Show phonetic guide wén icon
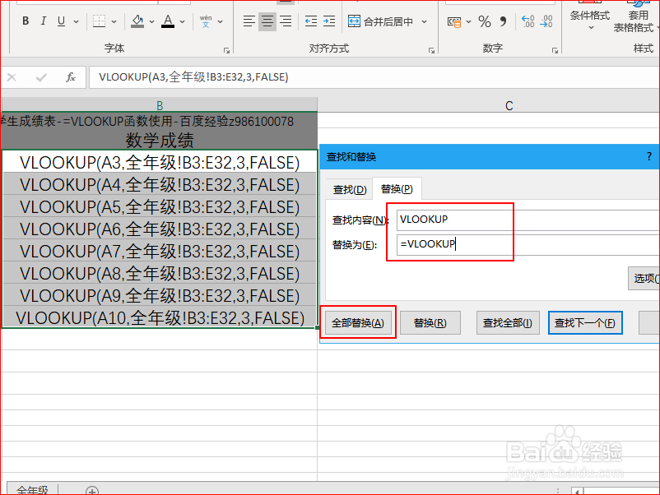This screenshot has width=660, height=495. point(206,21)
